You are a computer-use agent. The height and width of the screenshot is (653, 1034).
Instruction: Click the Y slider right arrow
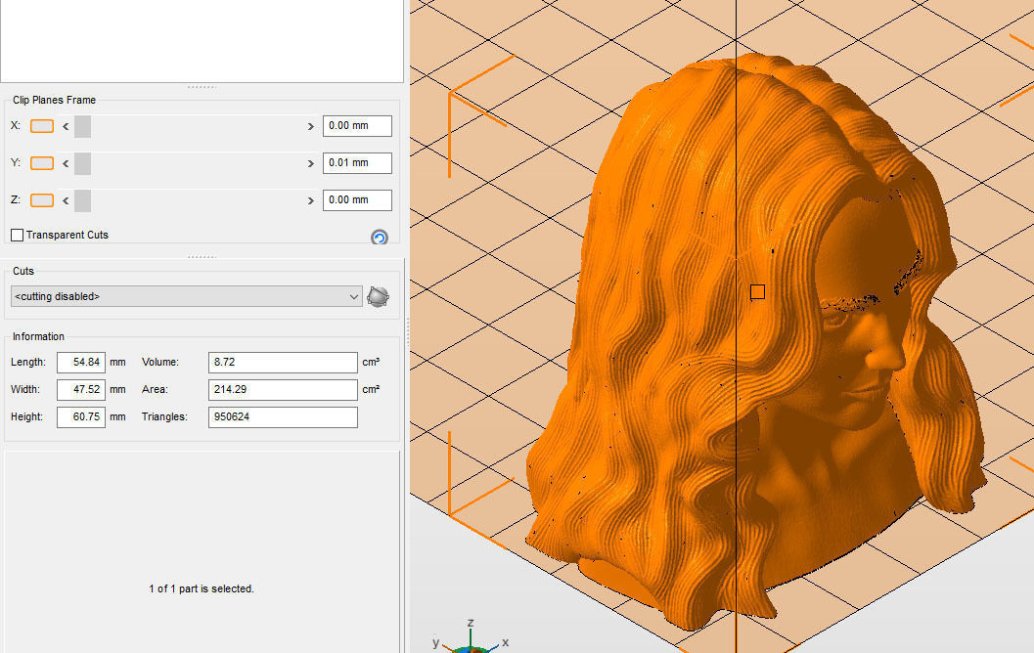[x=311, y=163]
